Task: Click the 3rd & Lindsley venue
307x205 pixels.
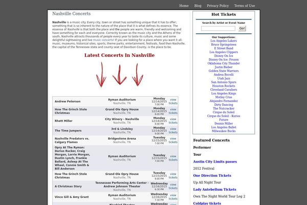Action: (122, 129)
